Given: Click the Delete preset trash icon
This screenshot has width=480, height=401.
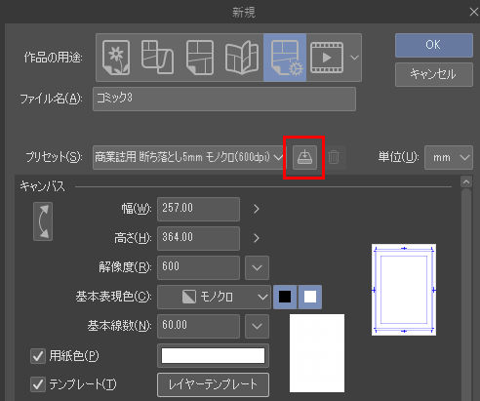Looking at the screenshot, I should coord(334,157).
